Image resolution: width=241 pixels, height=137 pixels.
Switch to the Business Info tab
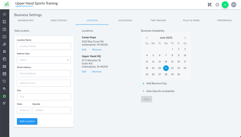point(26,20)
